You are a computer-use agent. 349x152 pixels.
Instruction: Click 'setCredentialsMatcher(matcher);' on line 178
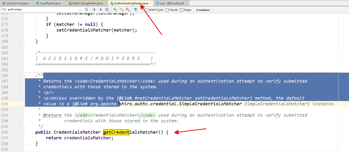97,30
